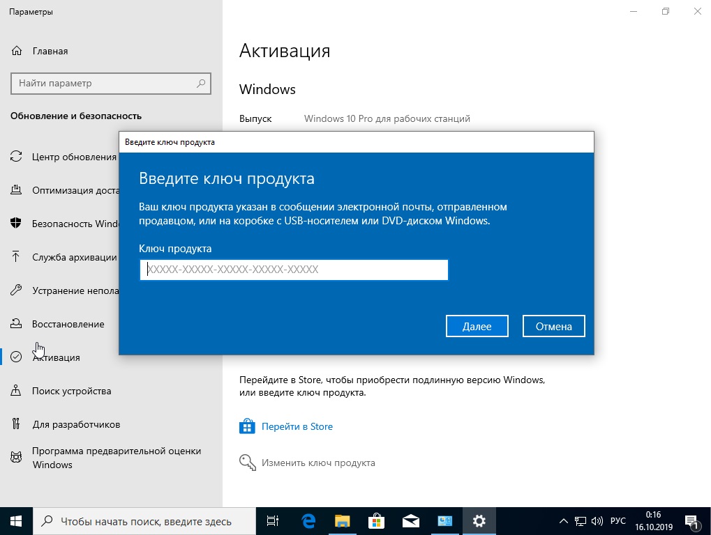The width and height of the screenshot is (711, 535).
Task: Click the cat-face Insider program icon
Action: click(x=16, y=457)
